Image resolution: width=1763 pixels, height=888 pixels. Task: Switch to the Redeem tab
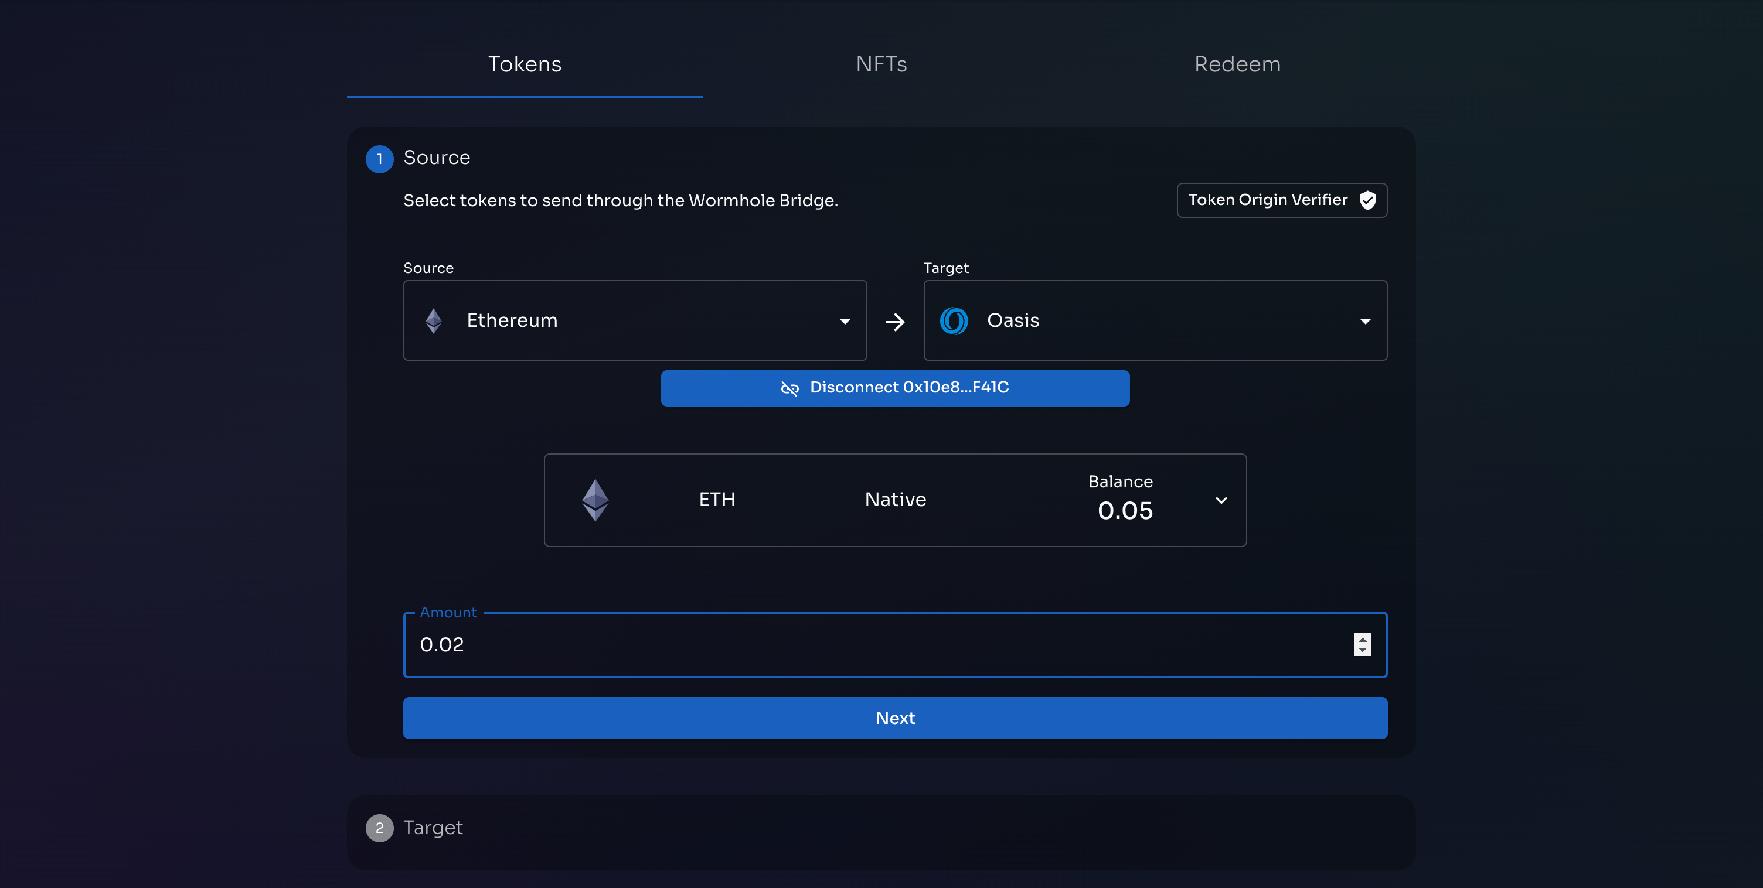click(1237, 64)
